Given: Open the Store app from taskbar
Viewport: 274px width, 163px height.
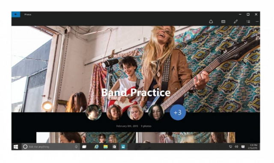Looking at the screenshot, I should pyautogui.click(x=114, y=147).
